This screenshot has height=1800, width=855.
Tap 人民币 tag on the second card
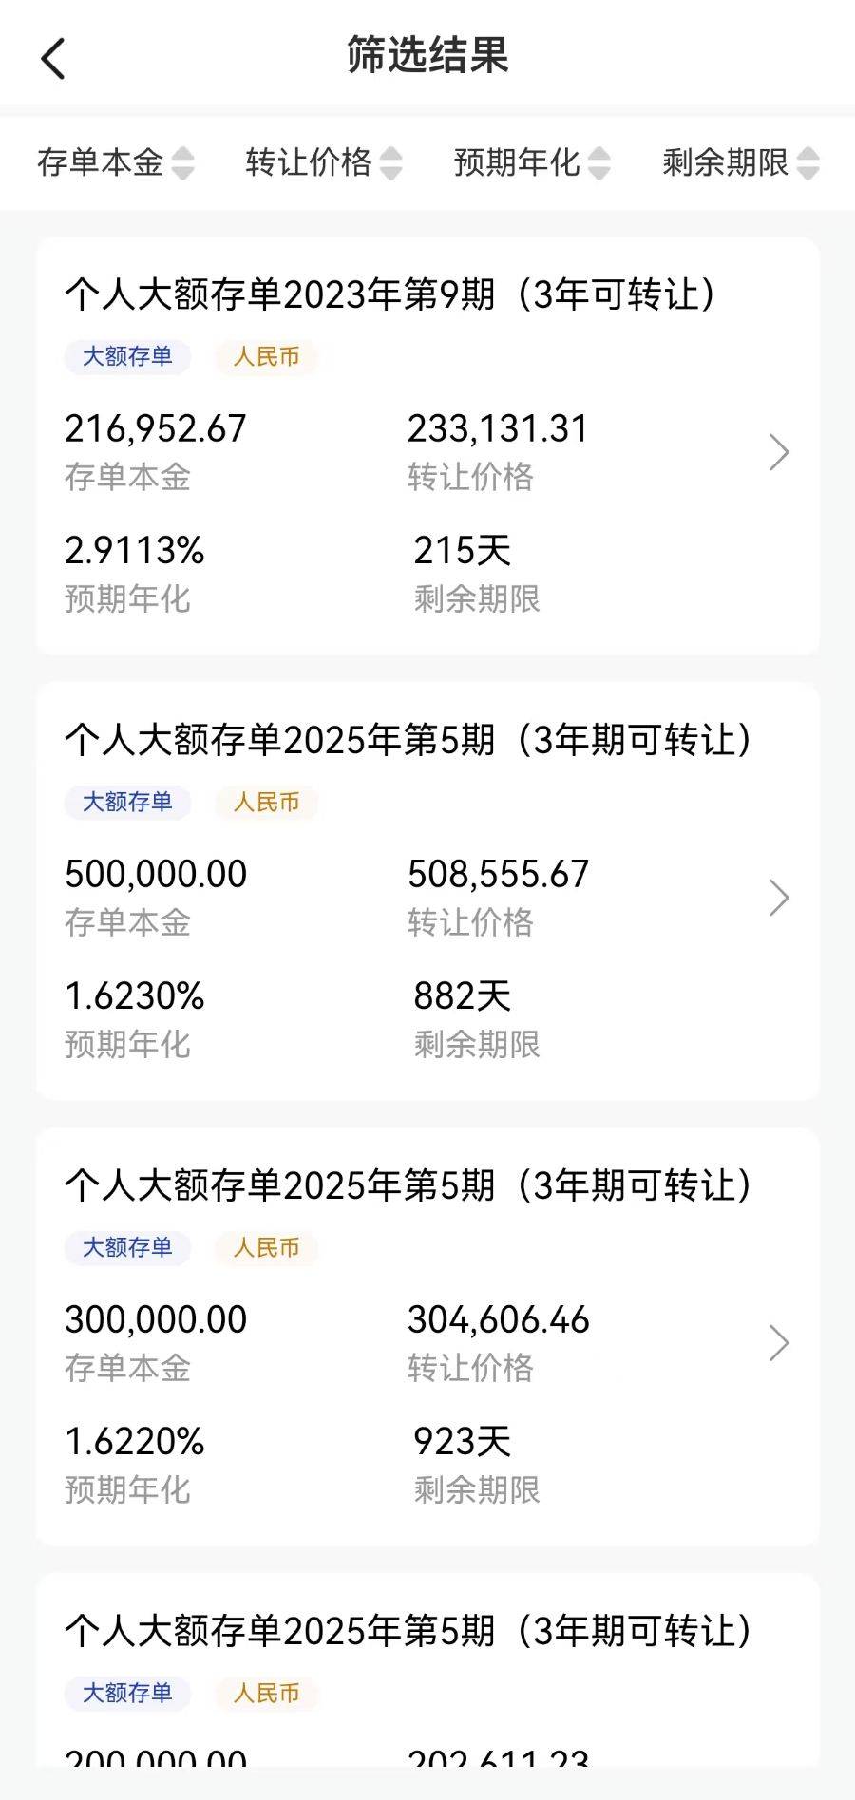[x=266, y=803]
